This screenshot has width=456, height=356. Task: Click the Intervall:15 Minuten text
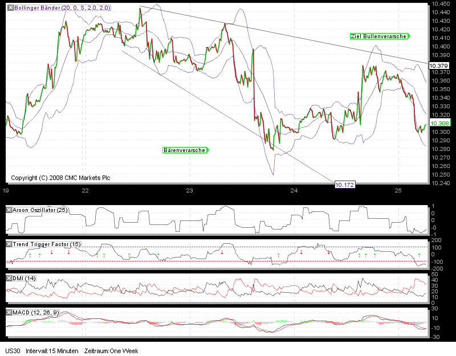coord(52,351)
